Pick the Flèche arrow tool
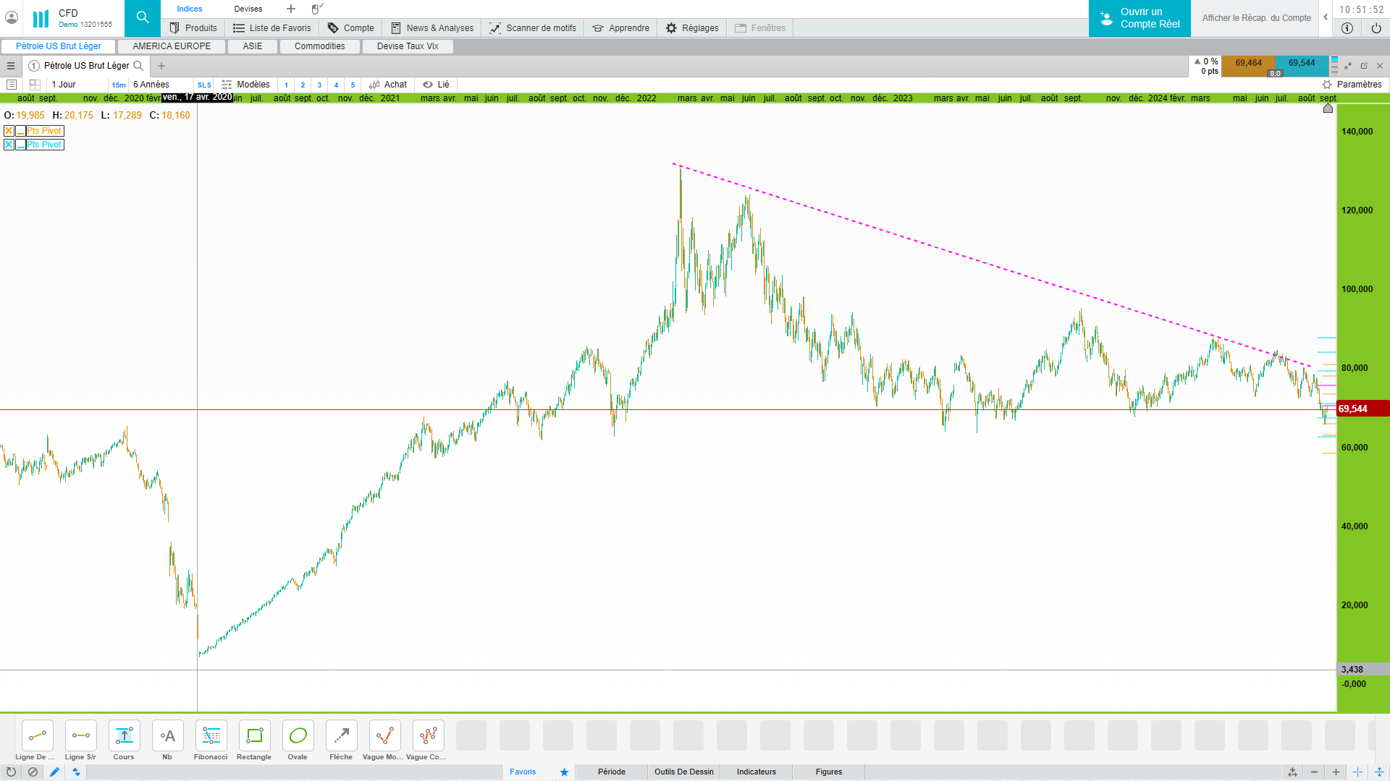The height and width of the screenshot is (781, 1390). pos(341,736)
